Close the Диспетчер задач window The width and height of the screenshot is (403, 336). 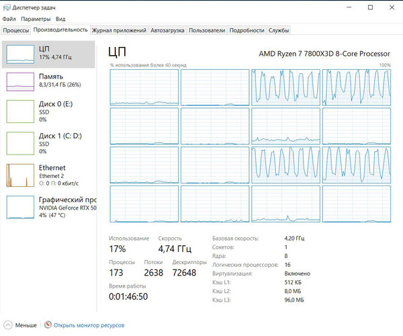pos(392,7)
